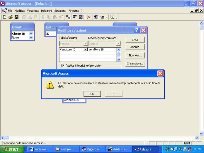Open the Vendite table dropdown
The image size is (204, 153).
[x=85, y=43]
